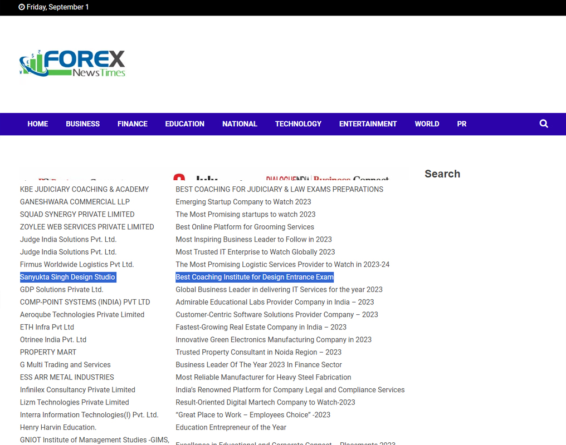Click Admirable Educational Labs Provider Company text
566x445 pixels.
point(275,302)
